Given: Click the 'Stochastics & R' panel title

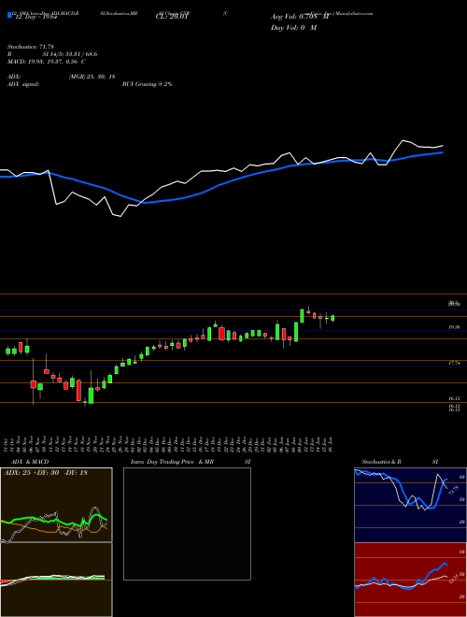Looking at the screenshot, I should tap(382, 462).
